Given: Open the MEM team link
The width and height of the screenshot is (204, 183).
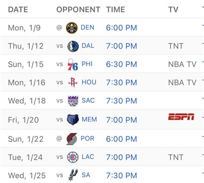Looking at the screenshot, I should click(89, 119).
